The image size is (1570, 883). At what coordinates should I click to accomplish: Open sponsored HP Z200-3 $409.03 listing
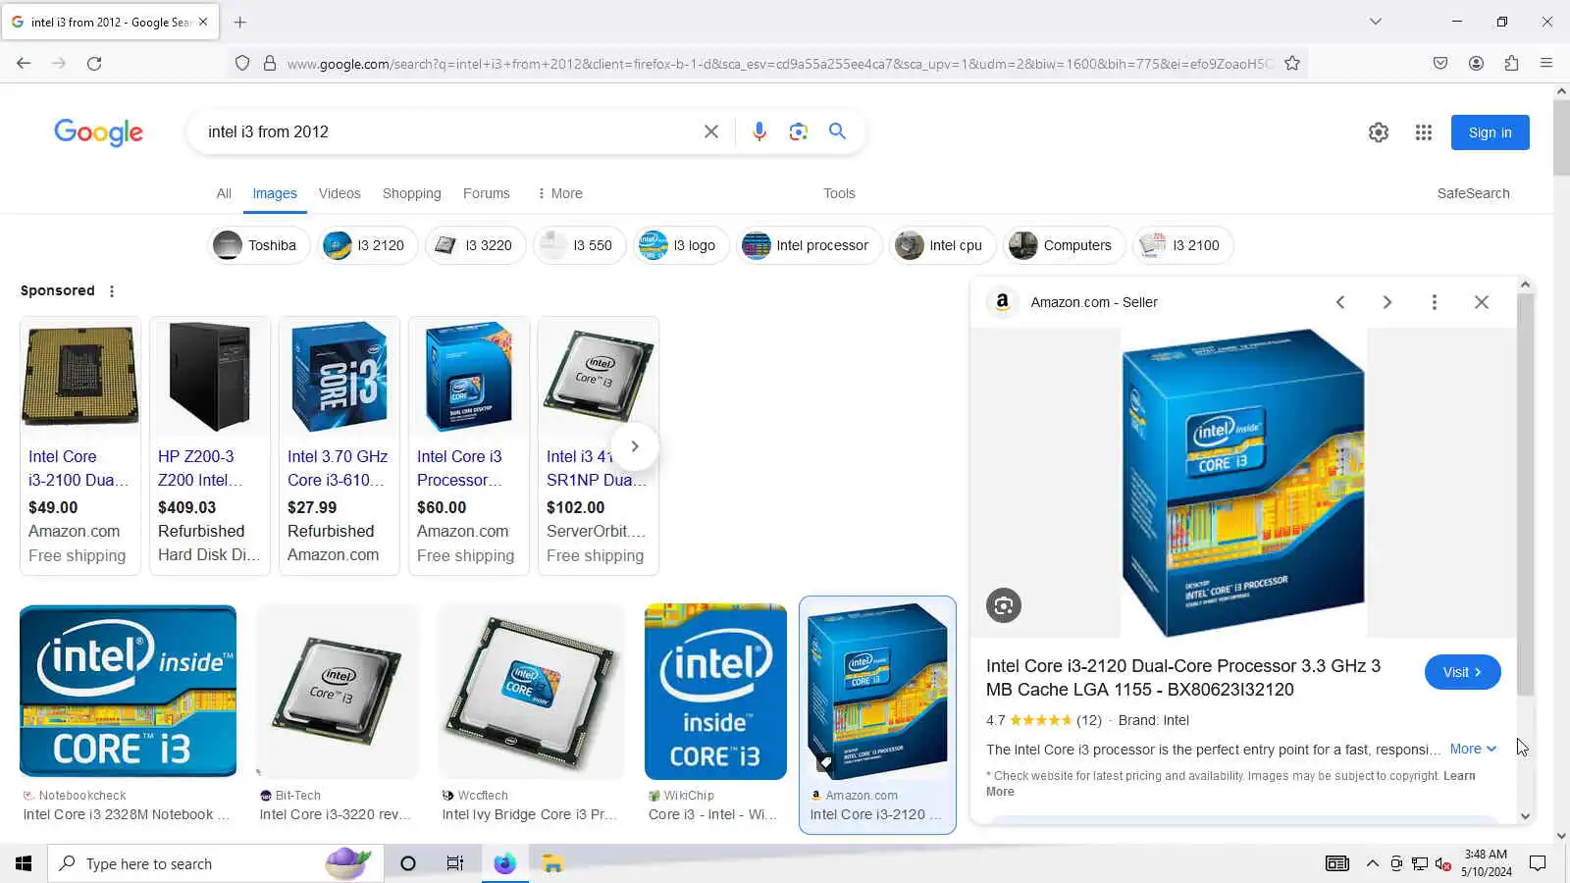[210, 445]
